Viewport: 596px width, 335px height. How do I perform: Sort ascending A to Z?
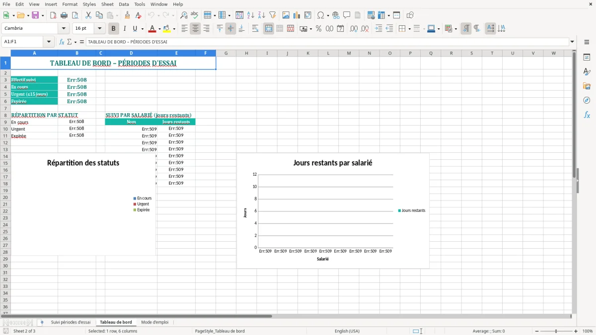[x=251, y=15]
